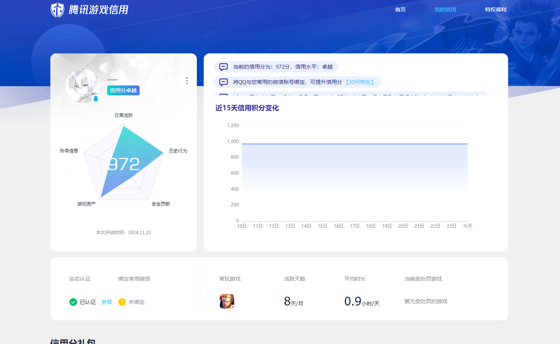Click the 近15天信用积分变化 heading
560x344 pixels.
click(x=247, y=108)
